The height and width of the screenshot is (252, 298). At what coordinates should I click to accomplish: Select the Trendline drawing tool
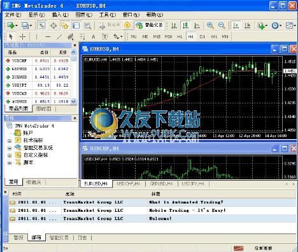(x=59, y=37)
